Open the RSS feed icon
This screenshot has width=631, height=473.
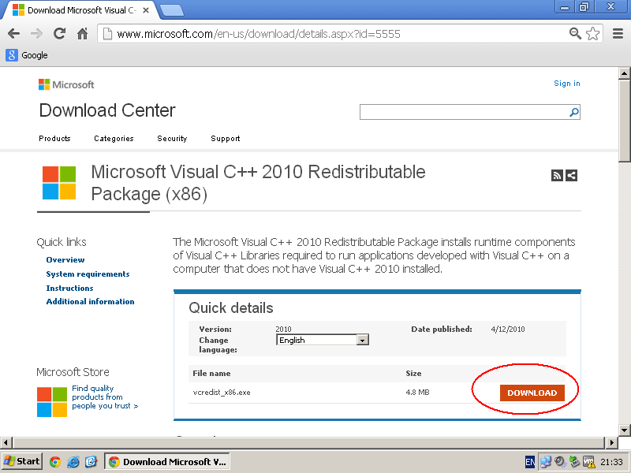coord(557,175)
